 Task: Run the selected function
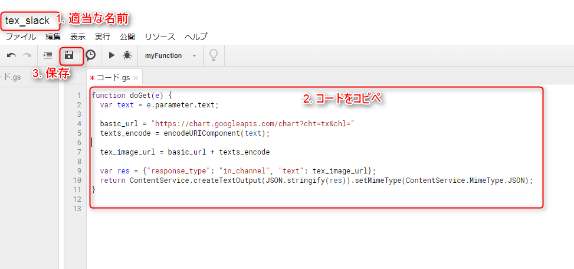[x=111, y=55]
